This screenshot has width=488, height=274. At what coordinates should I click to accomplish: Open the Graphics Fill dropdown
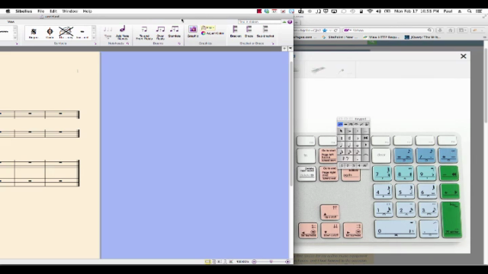[207, 27]
